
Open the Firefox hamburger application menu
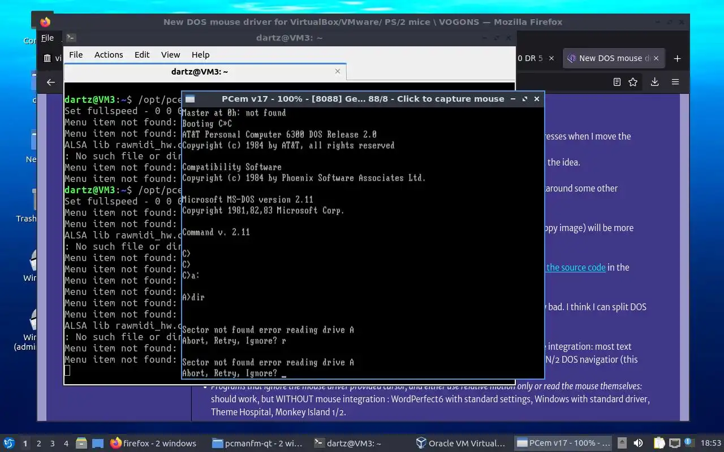(x=675, y=82)
